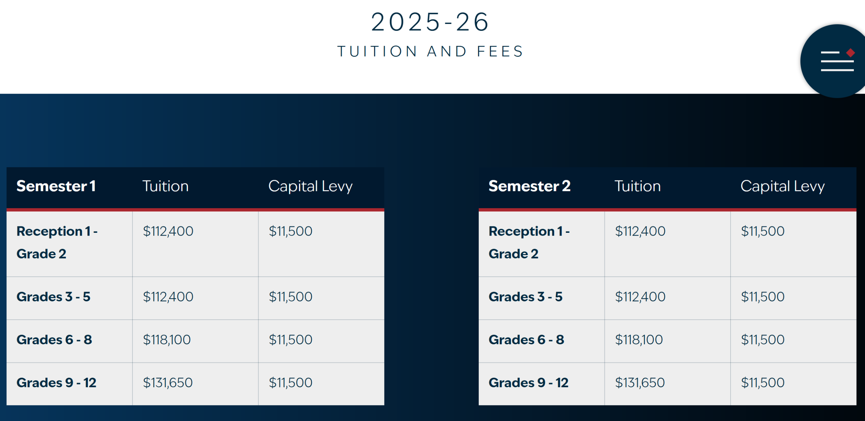The width and height of the screenshot is (865, 421).
Task: Click Semester 1 Capital Levy column header
Action: pos(310,186)
